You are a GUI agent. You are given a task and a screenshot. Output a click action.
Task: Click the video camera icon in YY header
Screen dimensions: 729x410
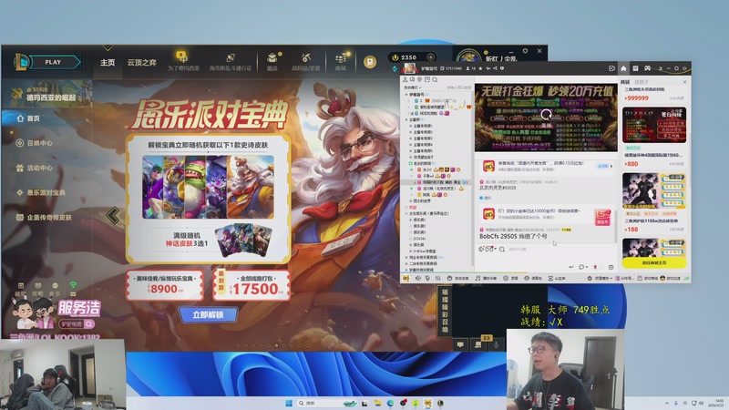coord(611,68)
